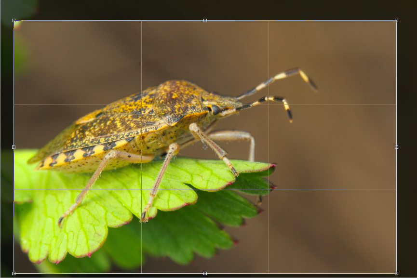Click the crop center point crosshair

205,147
